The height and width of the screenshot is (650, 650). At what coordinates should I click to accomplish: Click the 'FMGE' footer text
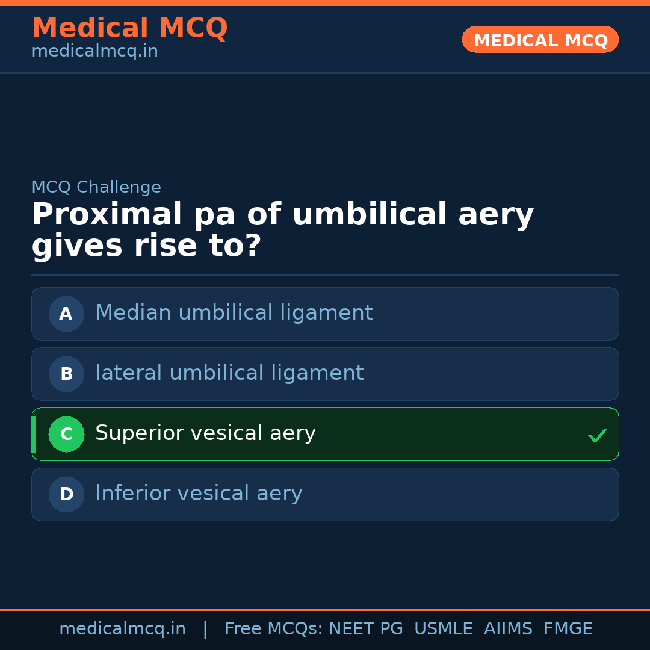click(568, 629)
